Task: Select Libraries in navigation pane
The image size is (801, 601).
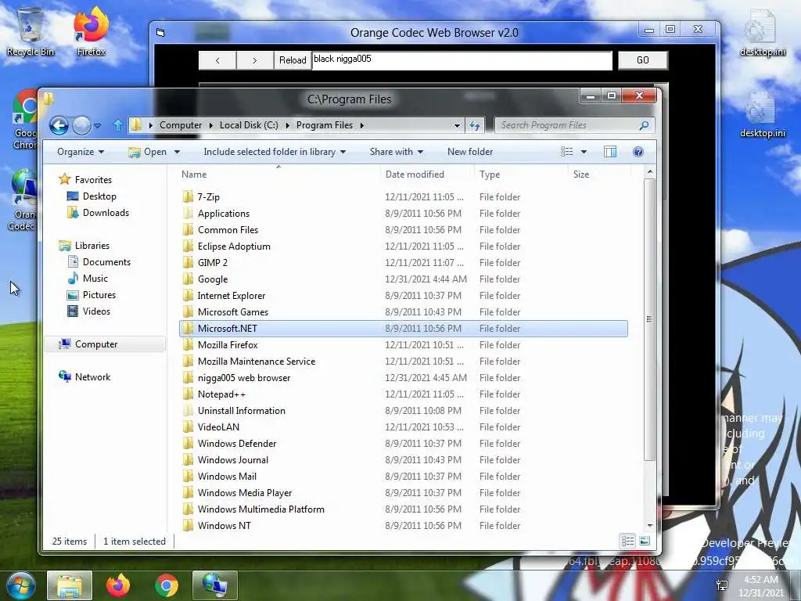Action: point(92,246)
